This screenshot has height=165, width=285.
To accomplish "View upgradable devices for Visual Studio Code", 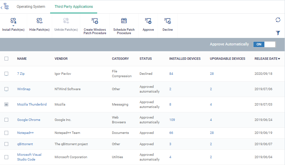I will point(211,157).
